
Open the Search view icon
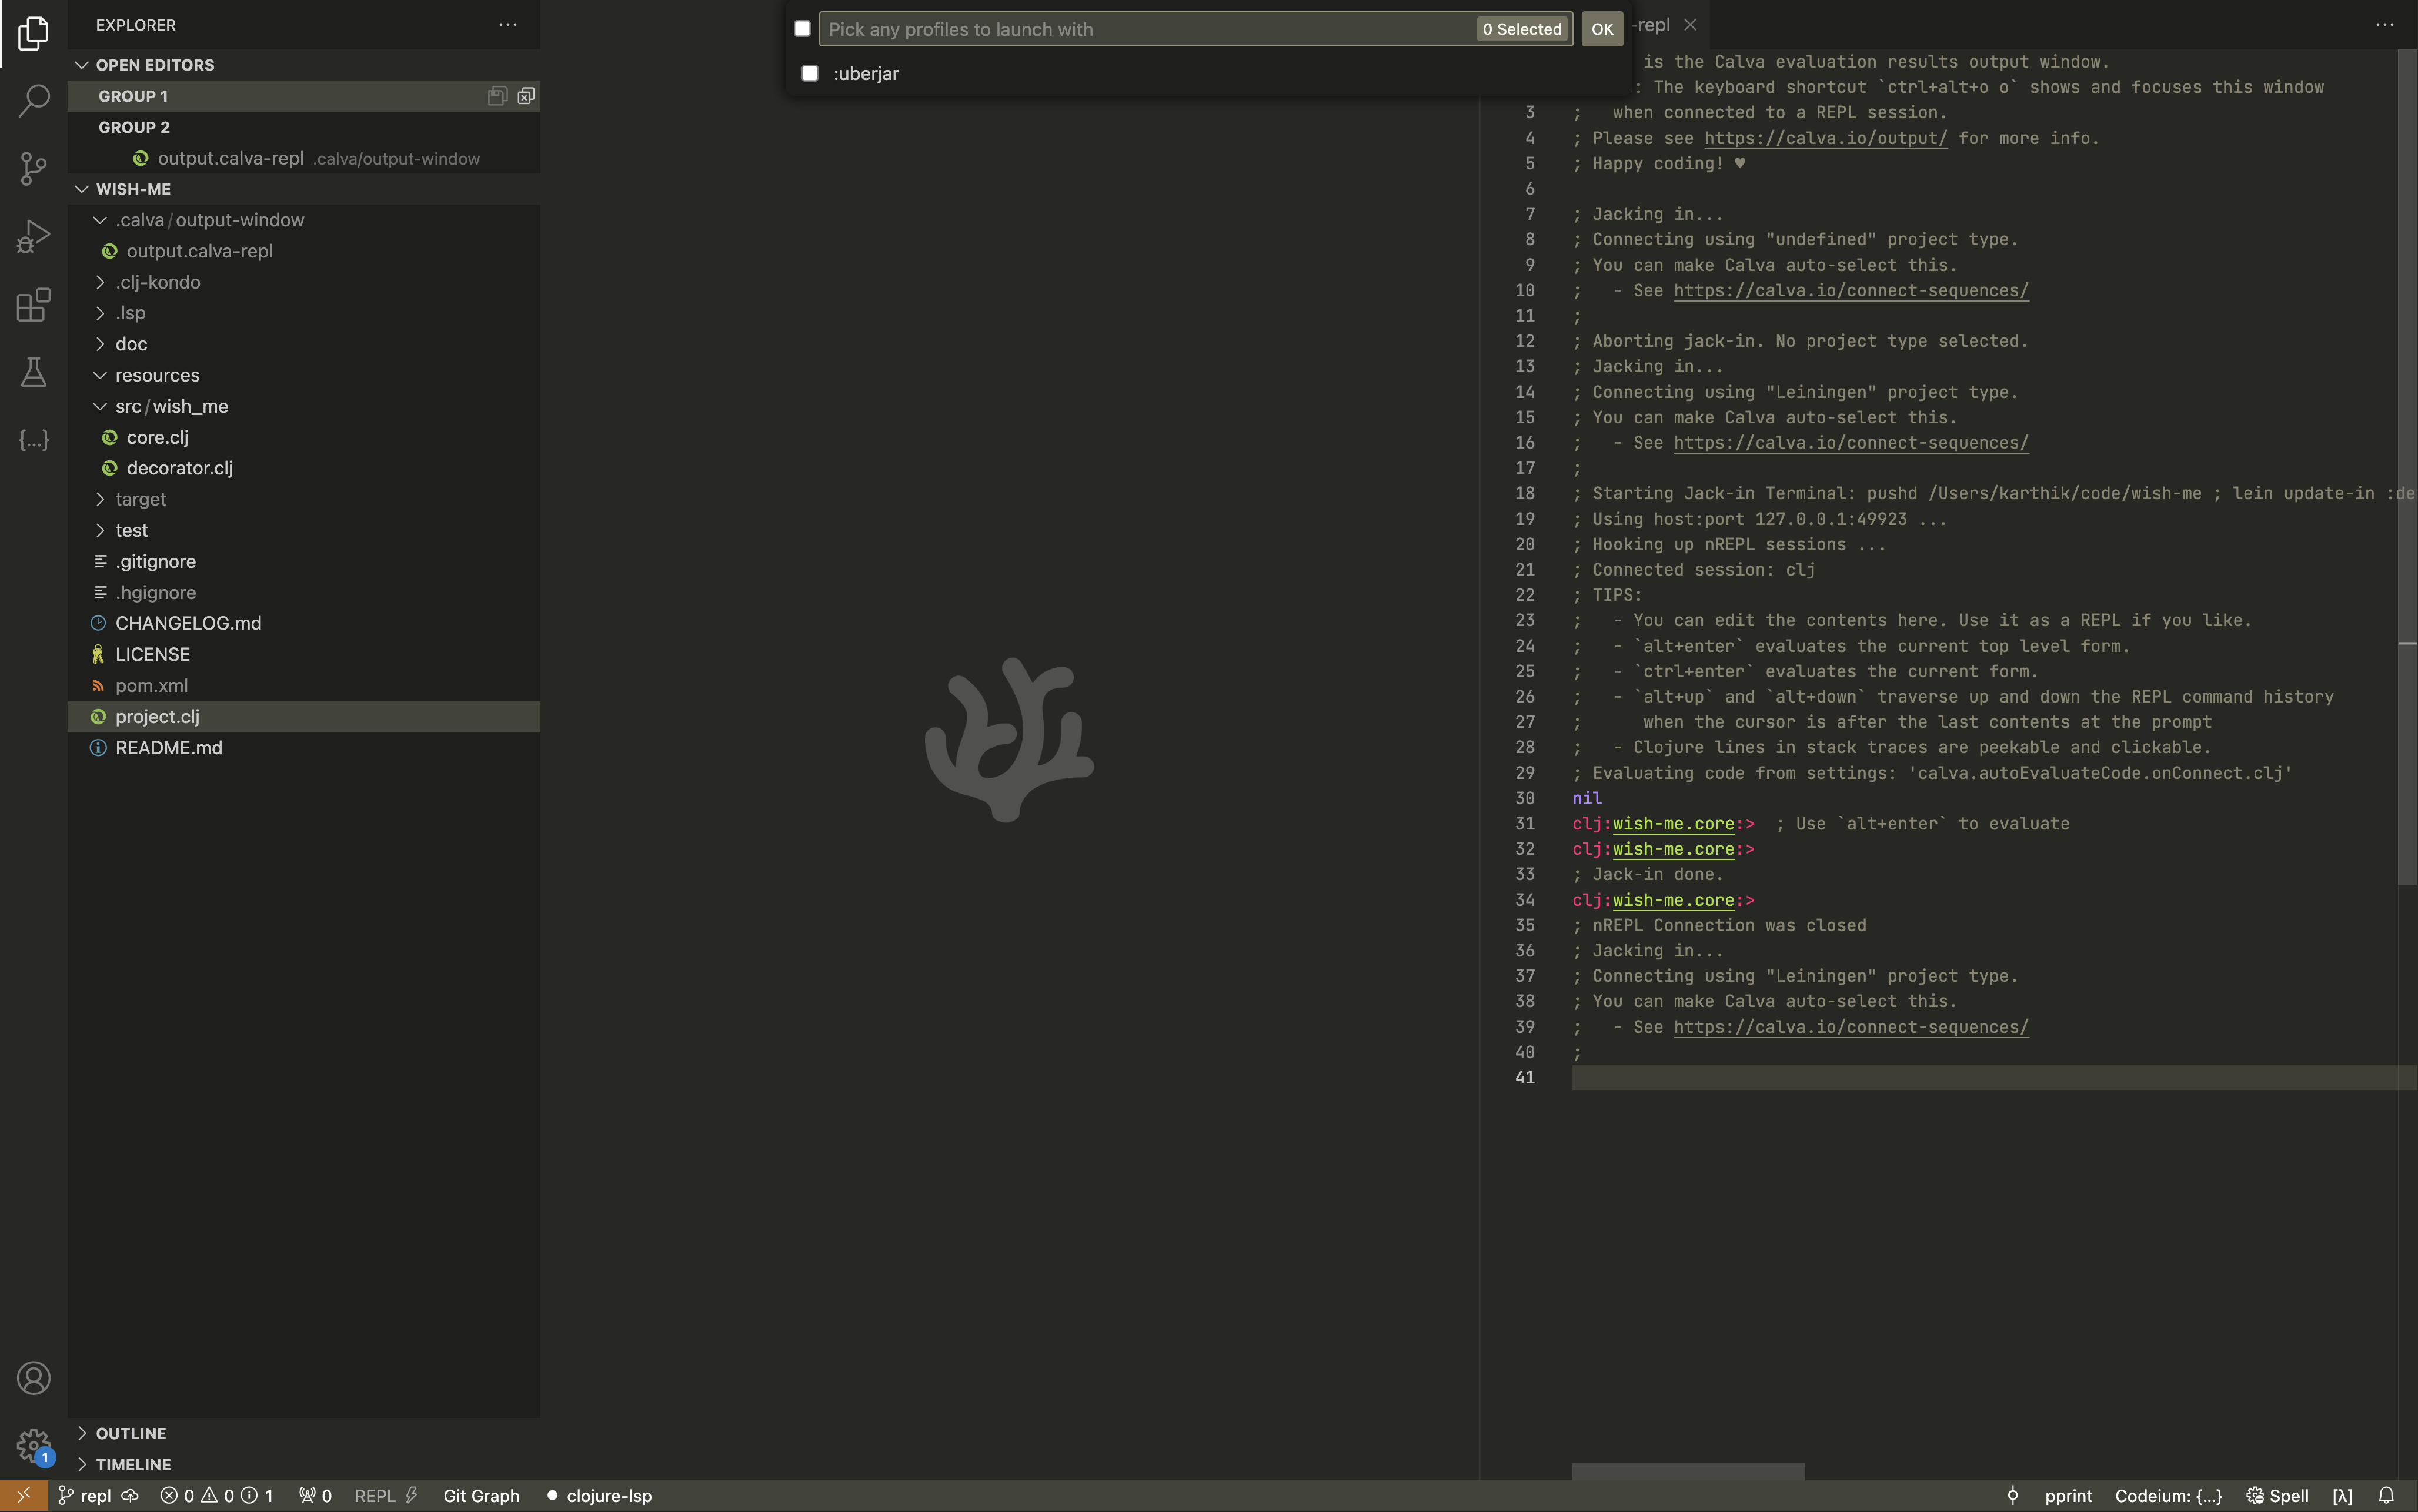pyautogui.click(x=33, y=100)
